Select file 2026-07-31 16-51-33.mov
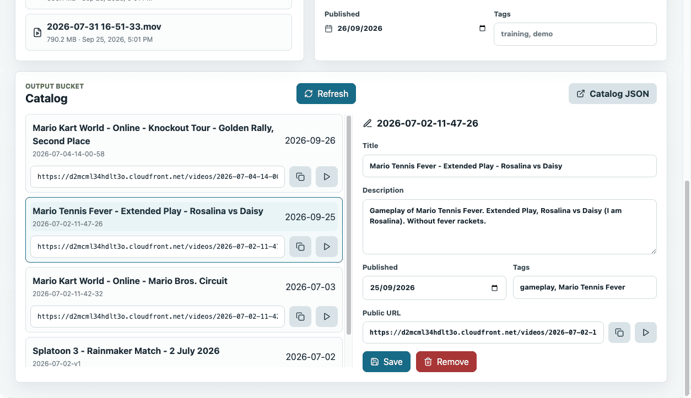 [159, 32]
